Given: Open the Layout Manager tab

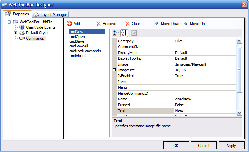Looking at the screenshot, I should pos(50,15).
